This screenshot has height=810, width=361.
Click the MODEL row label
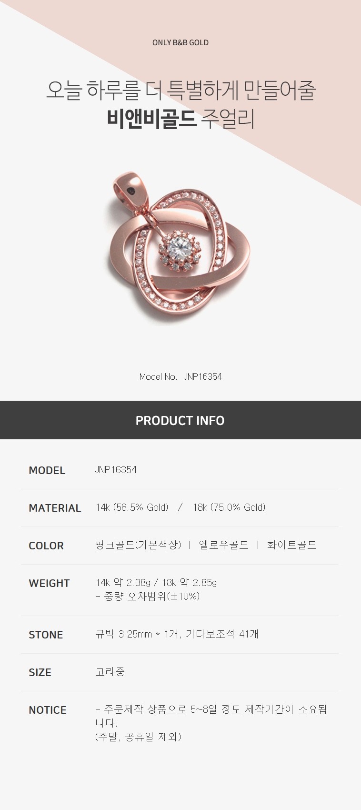(x=47, y=470)
